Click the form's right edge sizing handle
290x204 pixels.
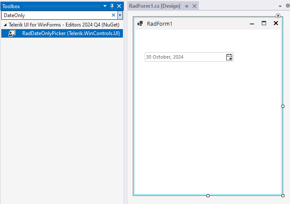[x=283, y=106]
